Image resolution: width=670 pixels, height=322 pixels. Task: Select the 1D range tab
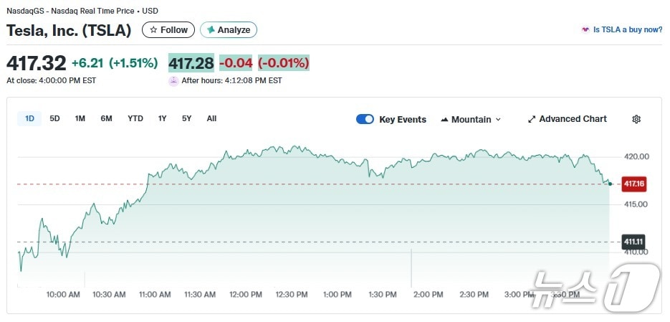click(29, 118)
